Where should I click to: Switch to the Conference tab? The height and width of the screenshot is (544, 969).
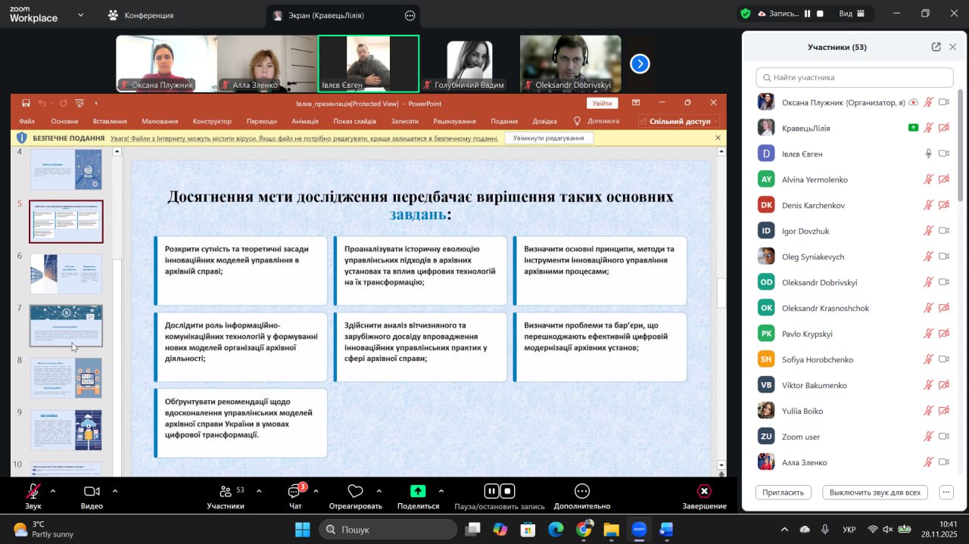(x=141, y=15)
